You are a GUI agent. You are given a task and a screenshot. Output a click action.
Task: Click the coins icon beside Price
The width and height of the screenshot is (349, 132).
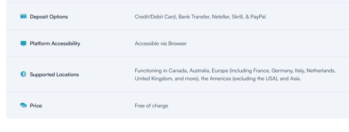point(23,105)
